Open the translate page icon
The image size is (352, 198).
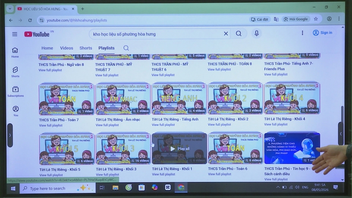point(276,19)
